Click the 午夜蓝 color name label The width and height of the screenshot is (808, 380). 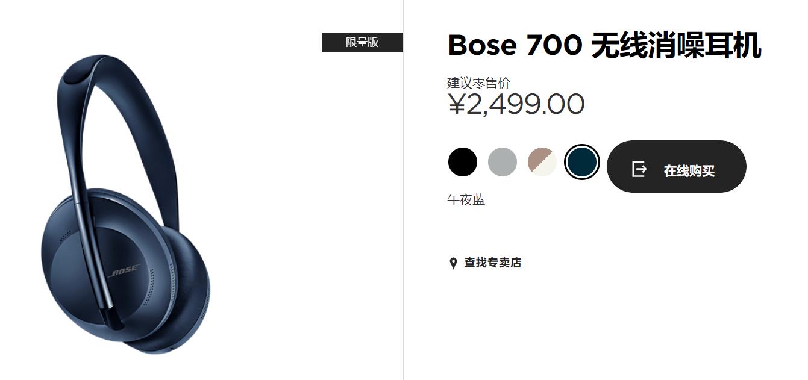[x=466, y=200]
